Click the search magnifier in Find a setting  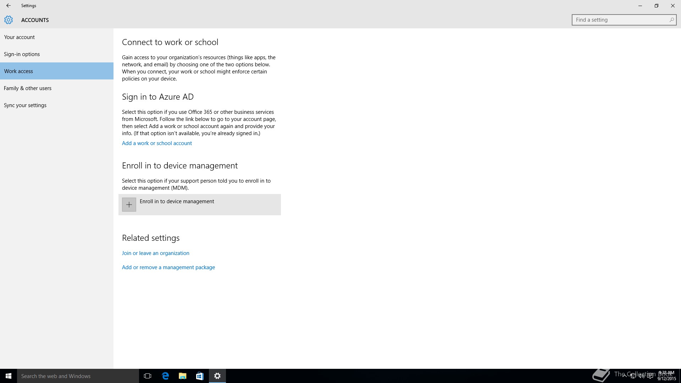[671, 20]
